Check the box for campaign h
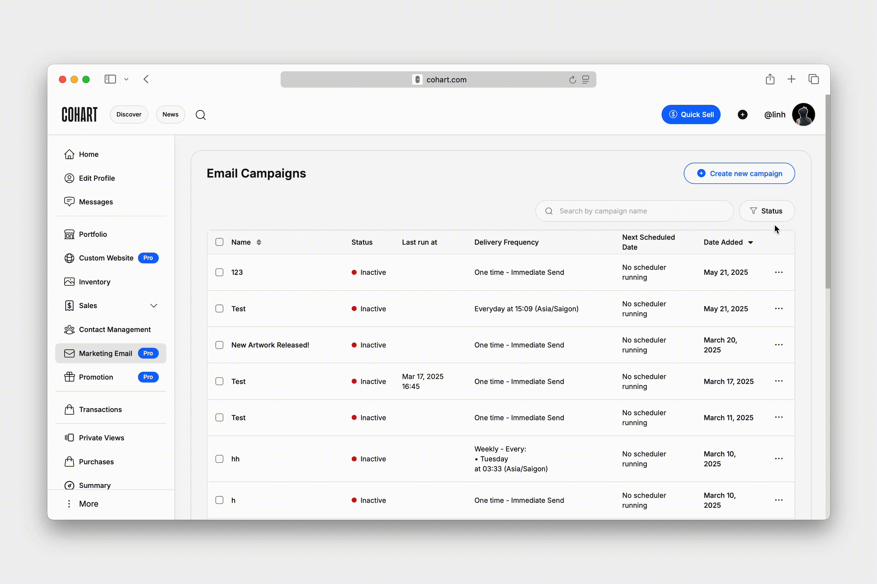This screenshot has width=877, height=584. (x=219, y=500)
